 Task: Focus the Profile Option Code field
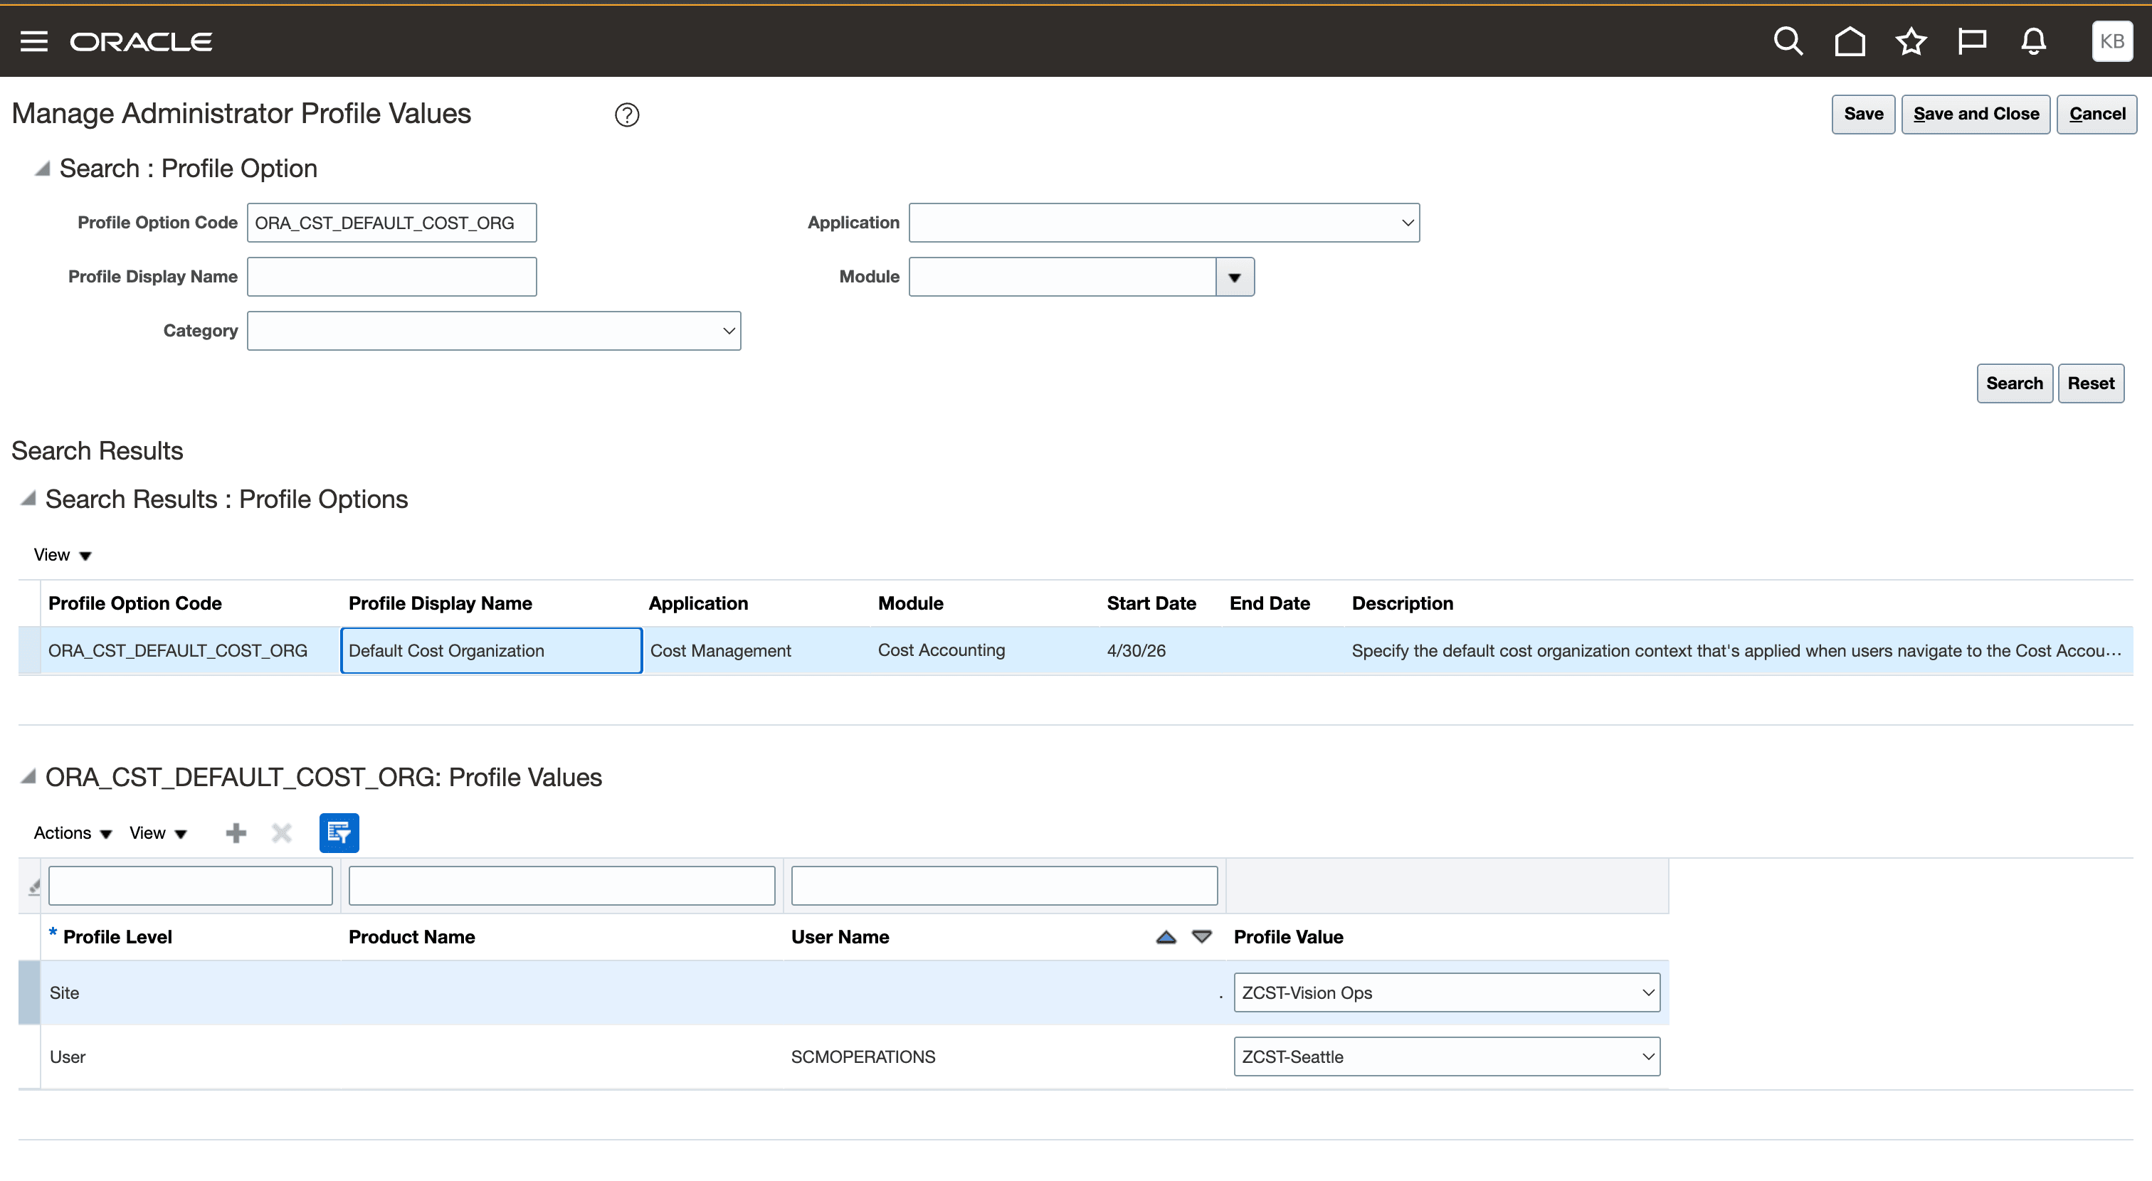392,222
